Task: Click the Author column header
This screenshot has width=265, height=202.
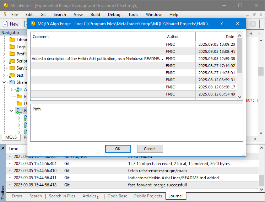Action: pyautogui.click(x=180, y=37)
